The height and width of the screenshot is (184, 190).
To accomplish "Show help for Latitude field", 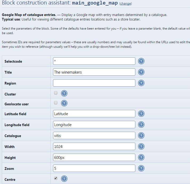I will click(141, 114).
